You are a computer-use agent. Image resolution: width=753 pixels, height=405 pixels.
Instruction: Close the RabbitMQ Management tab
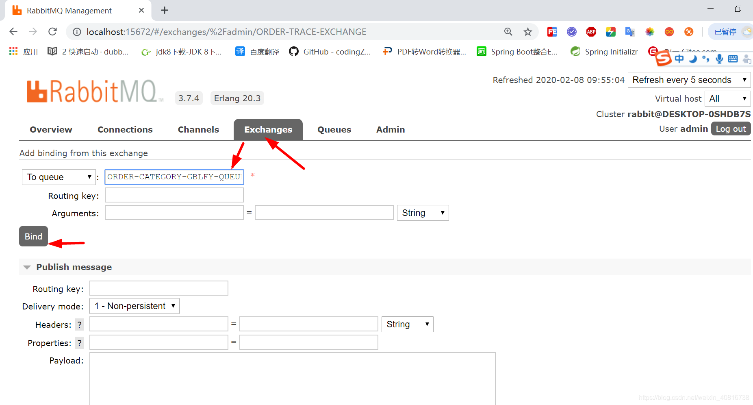[x=141, y=10]
